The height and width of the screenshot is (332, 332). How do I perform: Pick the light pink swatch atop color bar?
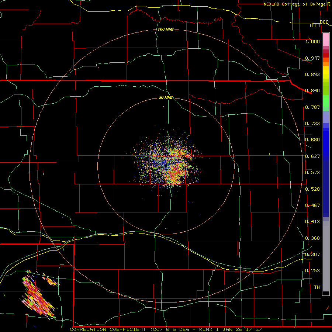point(326,39)
